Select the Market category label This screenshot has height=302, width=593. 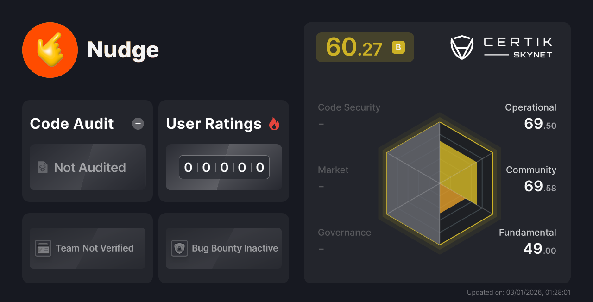(x=333, y=170)
